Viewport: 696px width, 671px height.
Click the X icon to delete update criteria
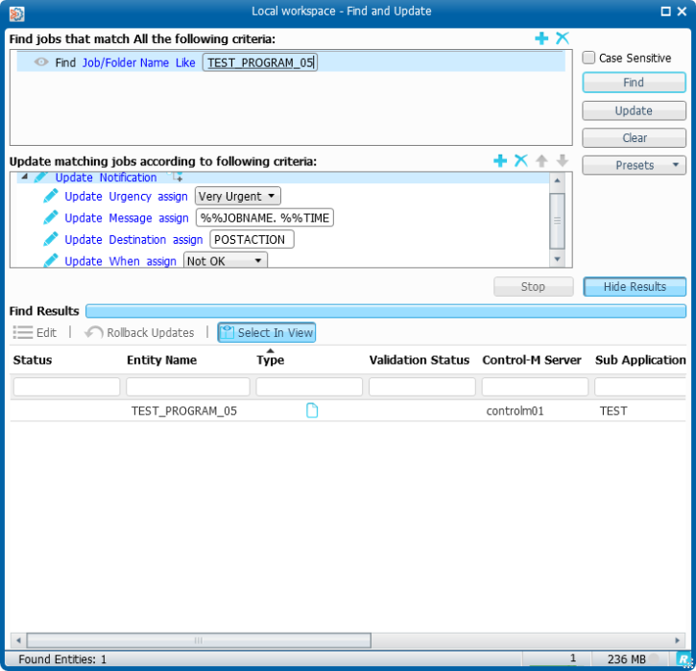[x=521, y=161]
